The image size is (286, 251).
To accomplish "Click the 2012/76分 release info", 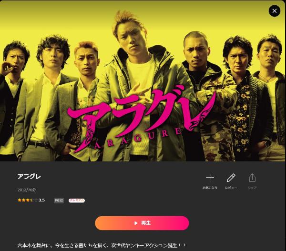I will coord(27,190).
